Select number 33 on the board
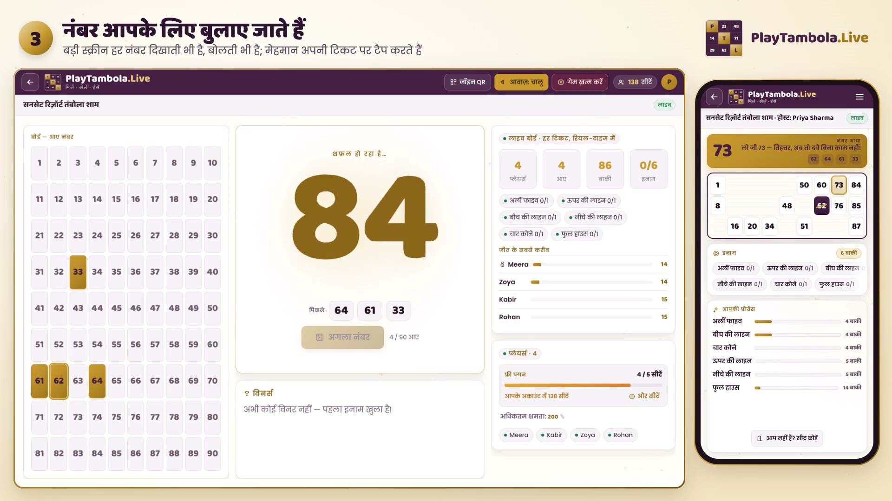 [78, 272]
